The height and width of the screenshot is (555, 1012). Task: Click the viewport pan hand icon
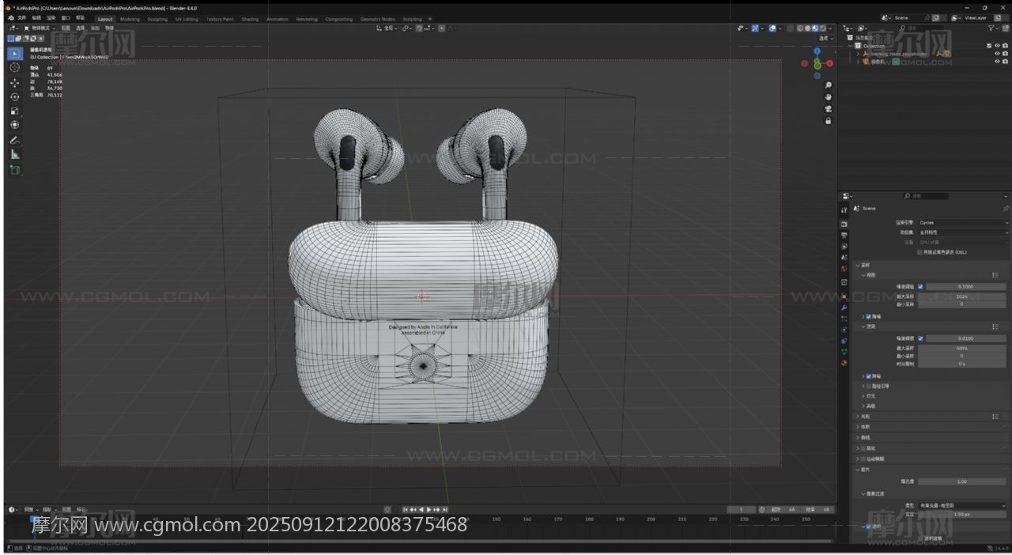coord(828,97)
